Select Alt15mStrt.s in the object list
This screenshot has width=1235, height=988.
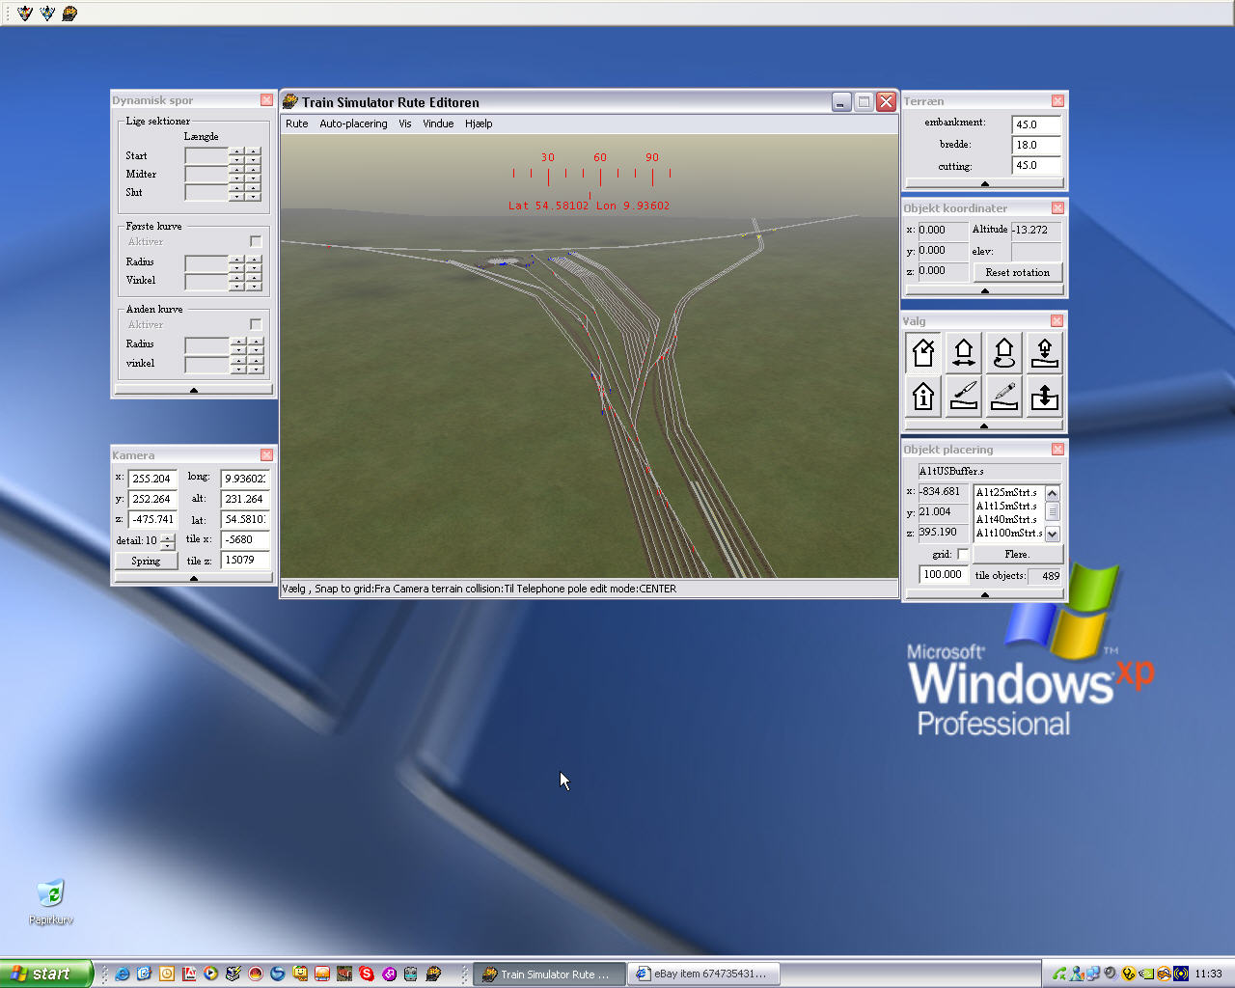pyautogui.click(x=1008, y=506)
